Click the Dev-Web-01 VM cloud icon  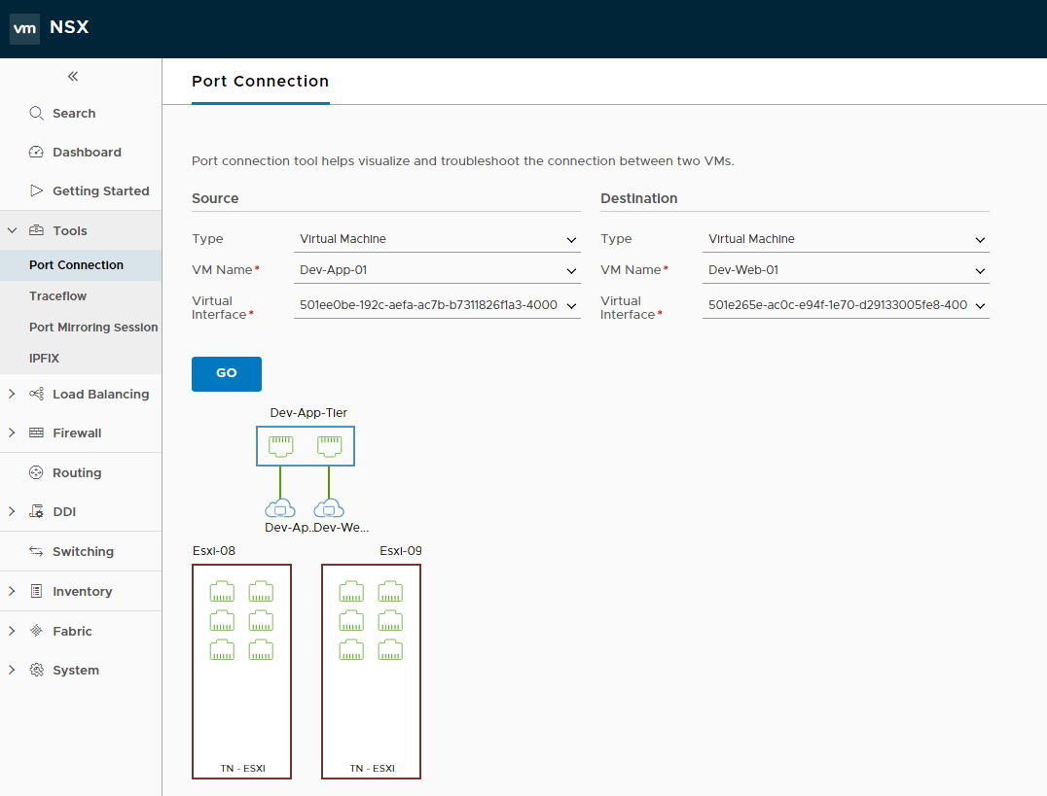pyautogui.click(x=329, y=509)
